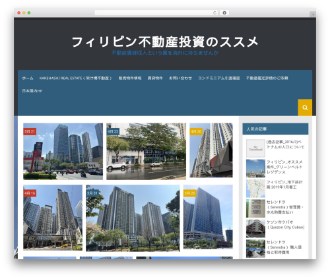
Task: Open the 日本国内HP menu item
Action: click(32, 91)
